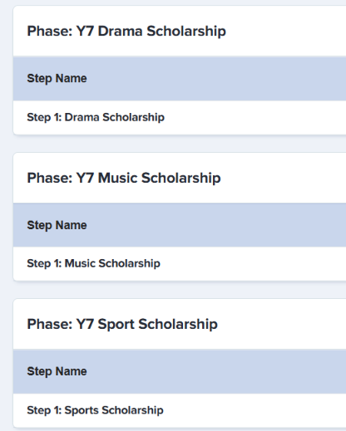346x431 pixels.
Task: Open Step 1: Music Scholarship
Action: (93, 263)
